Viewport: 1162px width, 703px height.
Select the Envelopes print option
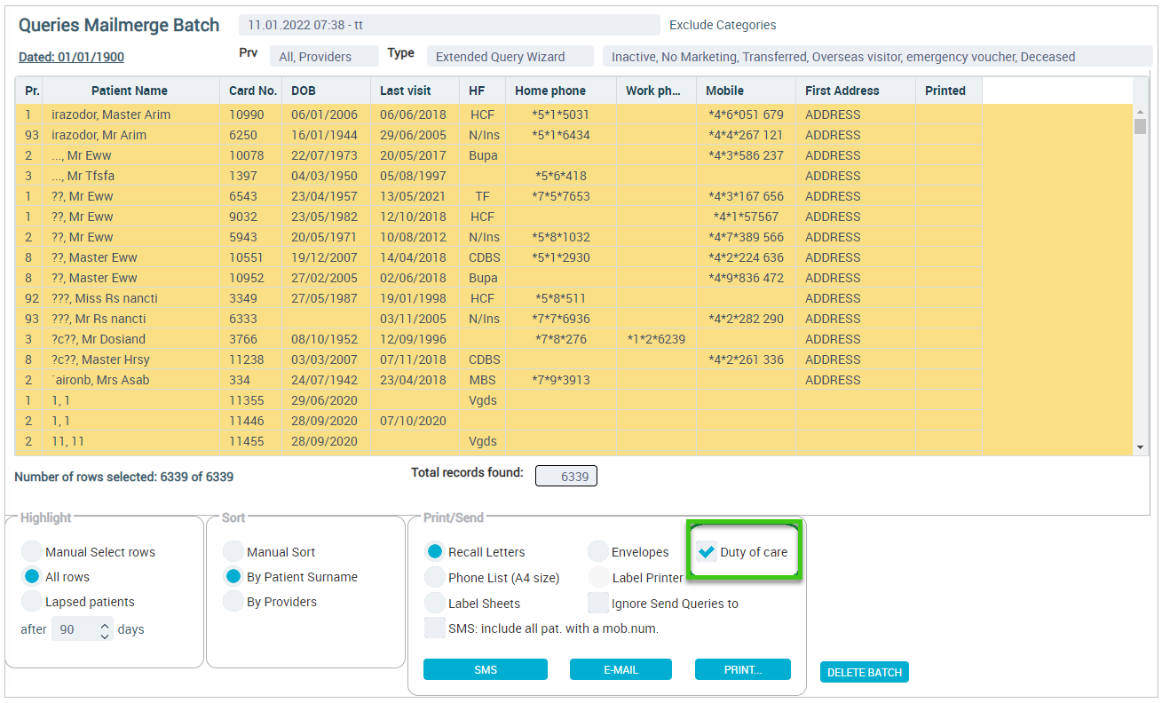598,551
